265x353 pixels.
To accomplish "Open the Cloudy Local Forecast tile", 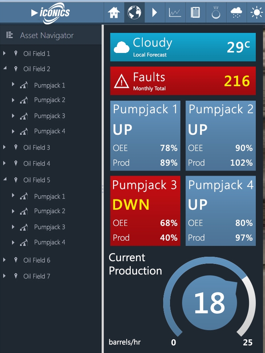I will click(183, 47).
